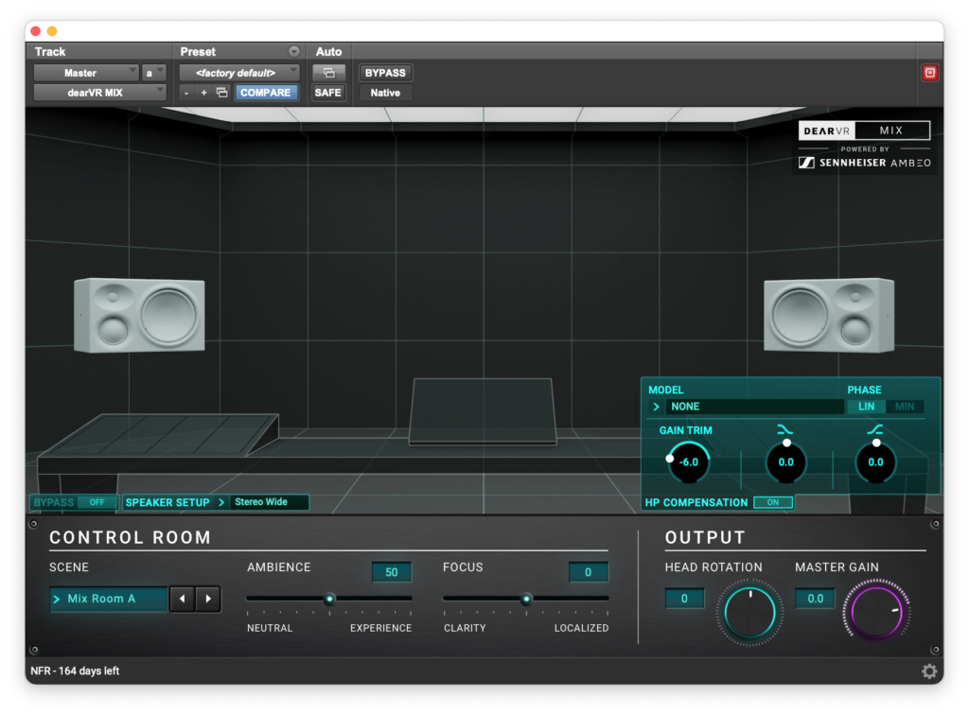The width and height of the screenshot is (969, 714).
Task: Open the factory default preset menu
Action: 238,73
